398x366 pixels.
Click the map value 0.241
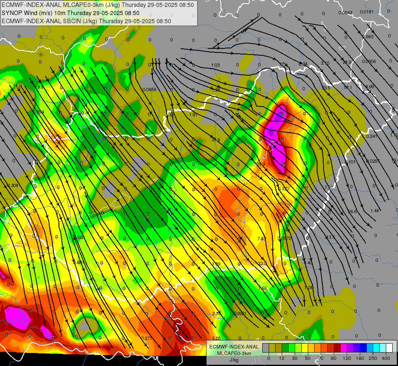pos(372,136)
